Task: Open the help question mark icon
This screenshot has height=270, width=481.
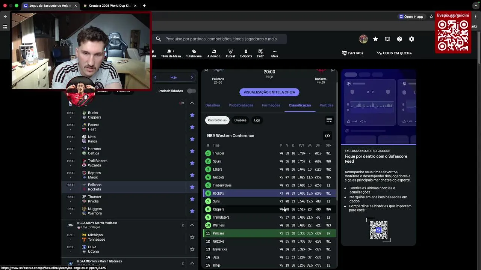Action: (x=399, y=39)
